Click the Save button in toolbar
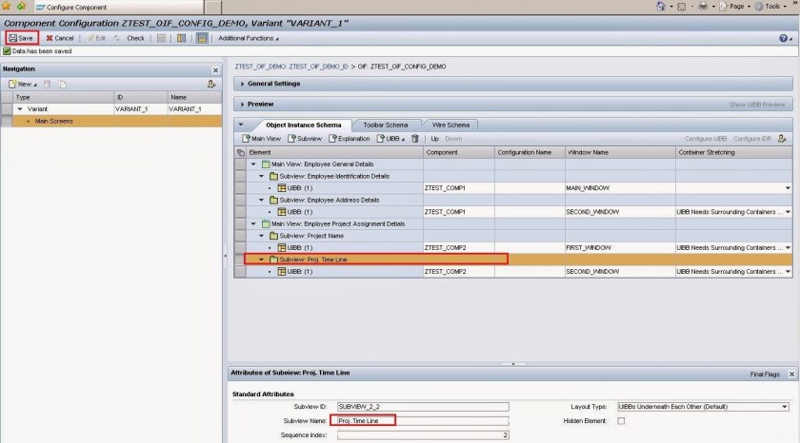This screenshot has height=443, width=800. click(x=22, y=38)
